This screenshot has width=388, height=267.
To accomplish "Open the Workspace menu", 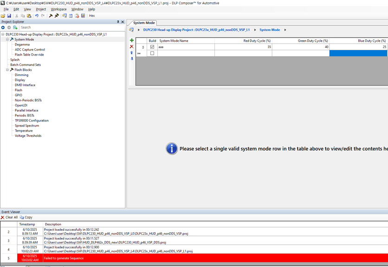I will point(58,9).
